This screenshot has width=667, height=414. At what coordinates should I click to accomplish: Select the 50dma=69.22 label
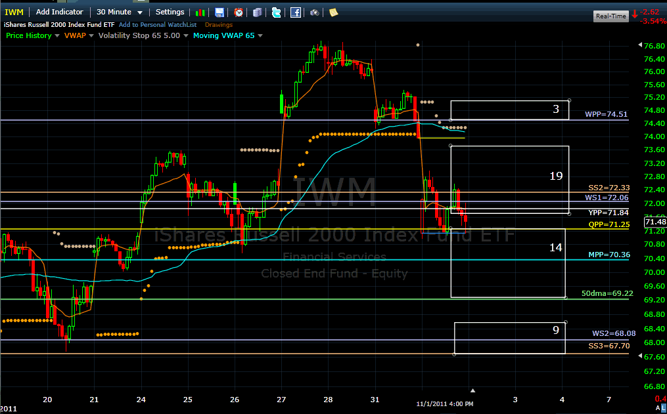[x=607, y=293]
